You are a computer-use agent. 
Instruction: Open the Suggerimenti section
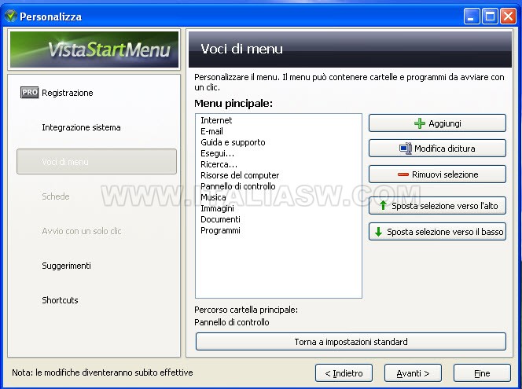click(66, 266)
